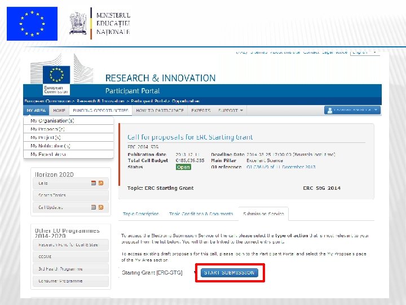Select My Project(s) entry
Screen dimensions: 406x305
(68, 137)
